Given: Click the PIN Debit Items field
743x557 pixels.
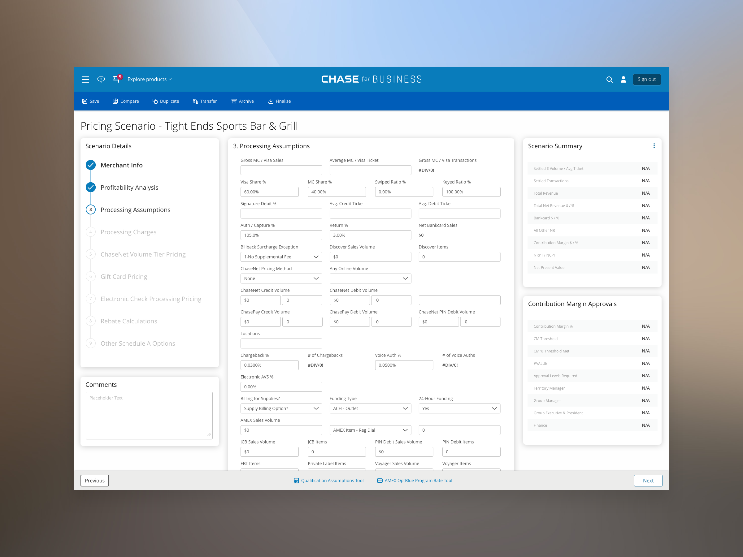Looking at the screenshot, I should click(x=471, y=451).
